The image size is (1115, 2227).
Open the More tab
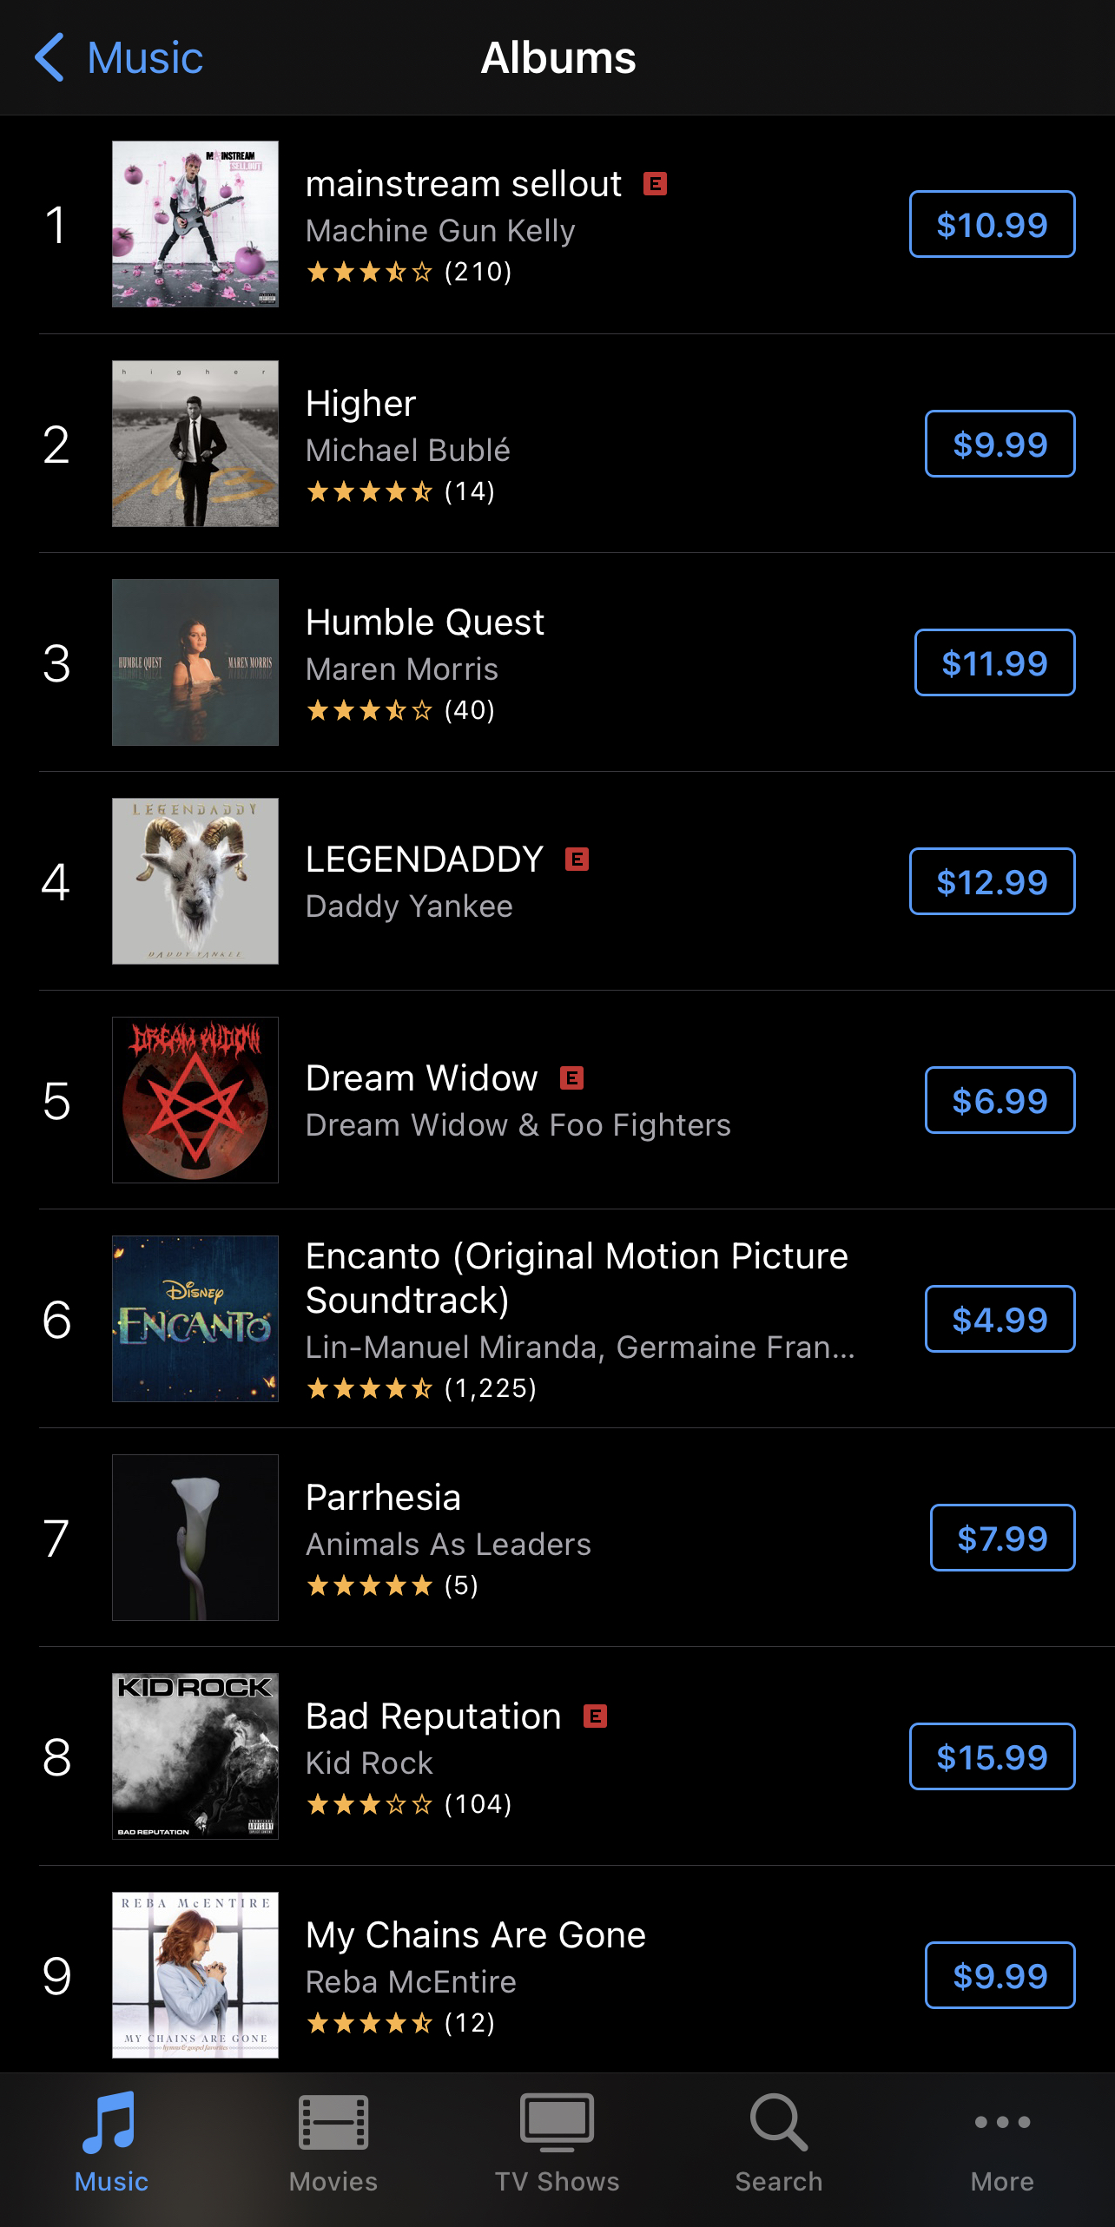(1002, 2142)
